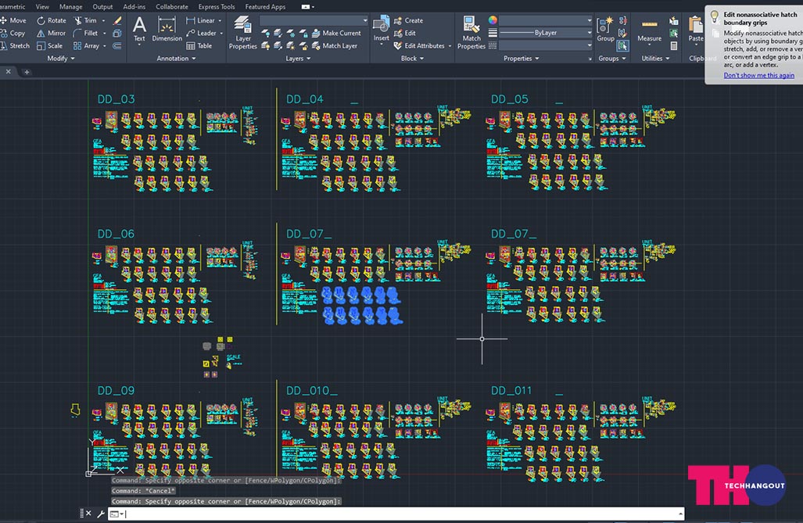Close the current drawing tab
803x523 pixels.
(x=8, y=72)
